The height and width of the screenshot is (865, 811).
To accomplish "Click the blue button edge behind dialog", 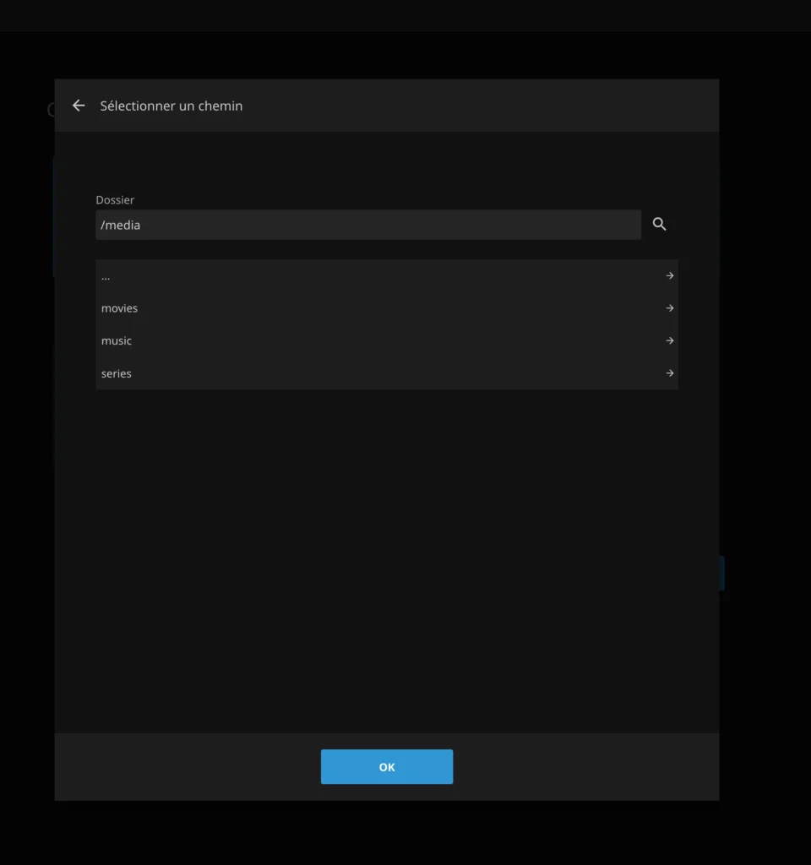I will (x=722, y=573).
